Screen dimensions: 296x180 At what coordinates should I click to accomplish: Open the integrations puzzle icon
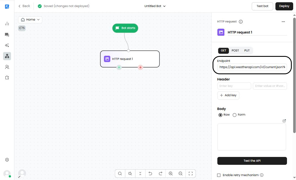tap(7, 78)
